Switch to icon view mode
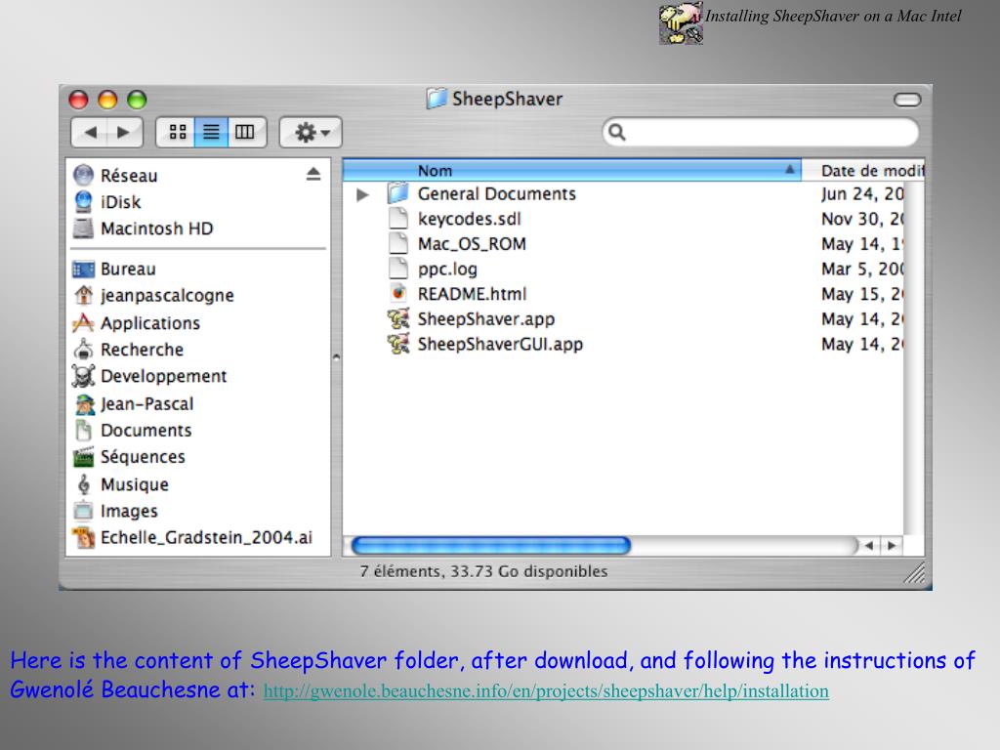1000x750 pixels. pos(178,132)
